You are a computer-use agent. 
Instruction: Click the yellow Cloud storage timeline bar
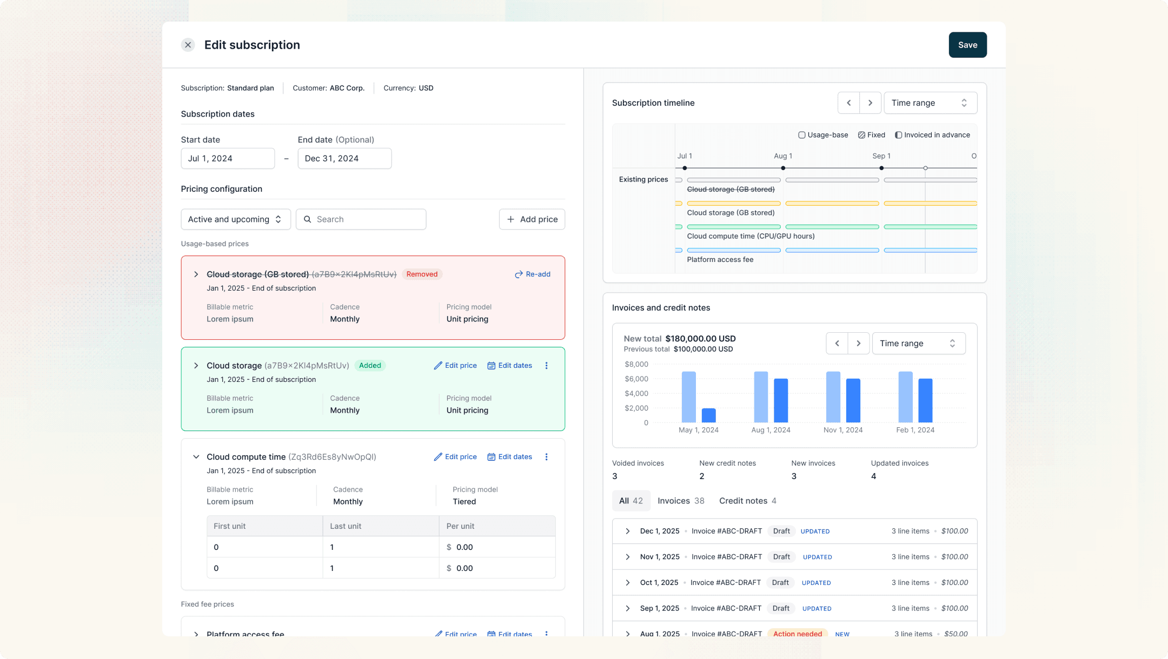click(733, 204)
